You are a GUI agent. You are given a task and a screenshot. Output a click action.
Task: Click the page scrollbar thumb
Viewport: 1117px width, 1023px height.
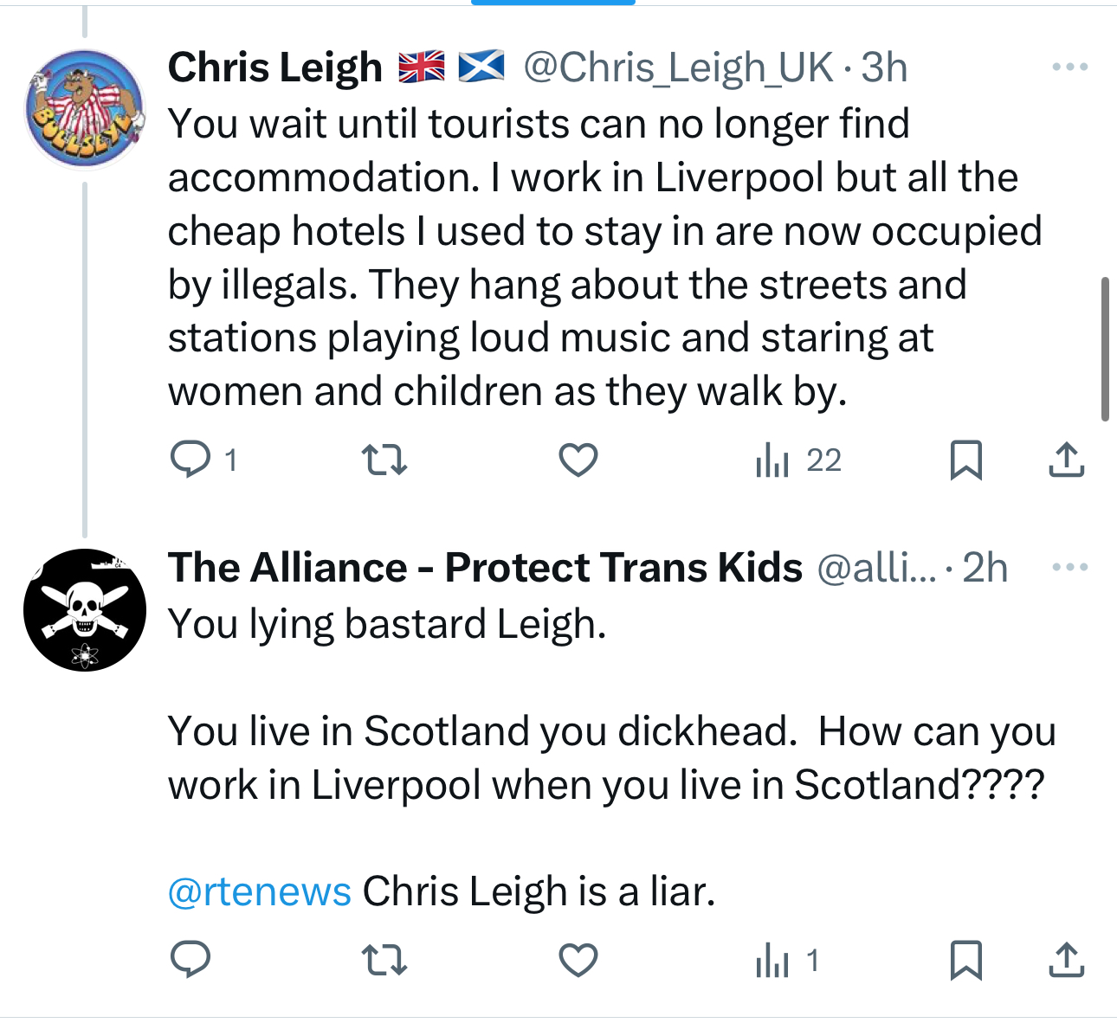pos(1105,349)
